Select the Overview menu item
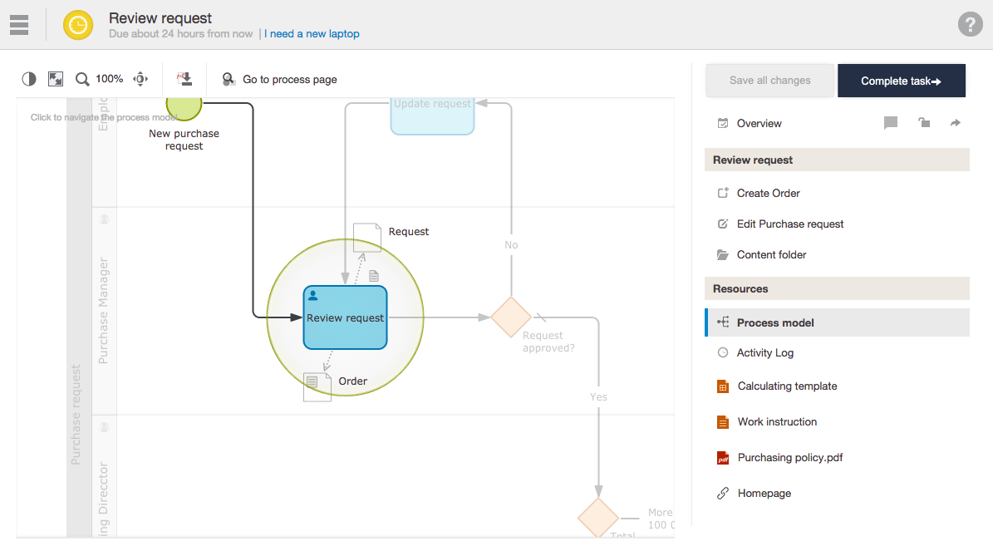 (759, 123)
